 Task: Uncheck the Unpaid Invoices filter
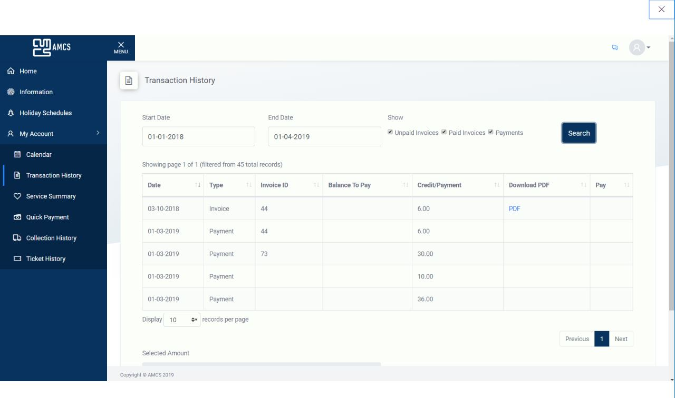(x=390, y=132)
